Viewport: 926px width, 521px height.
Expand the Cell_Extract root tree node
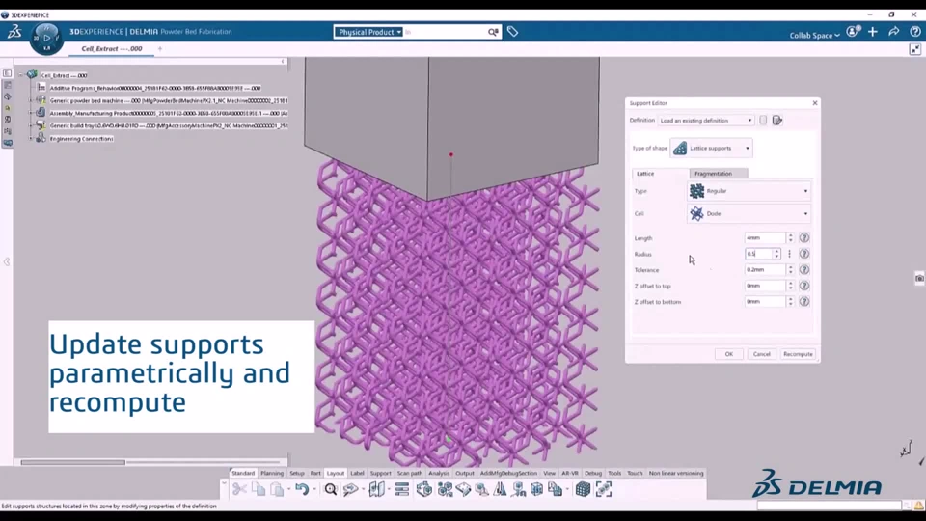pos(20,75)
